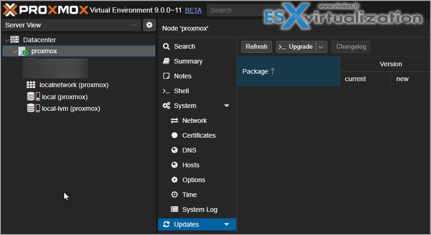The image size is (431, 235).
Task: Click the Shell terminal prompt icon
Action: tap(166, 91)
